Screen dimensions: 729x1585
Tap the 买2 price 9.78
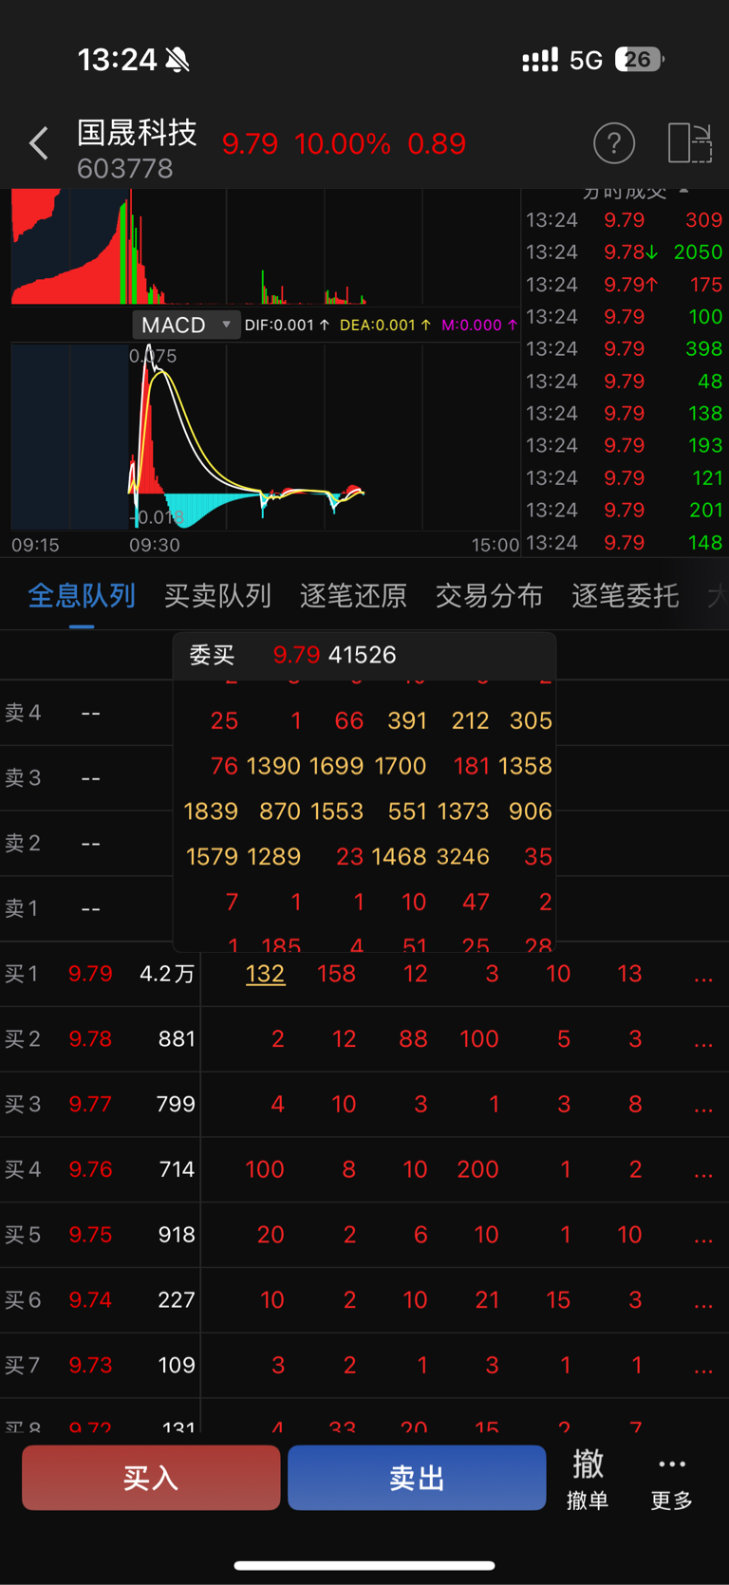pyautogui.click(x=90, y=1039)
